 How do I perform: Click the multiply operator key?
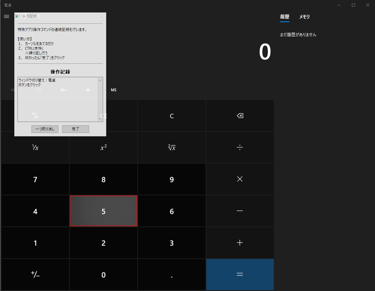[240, 179]
